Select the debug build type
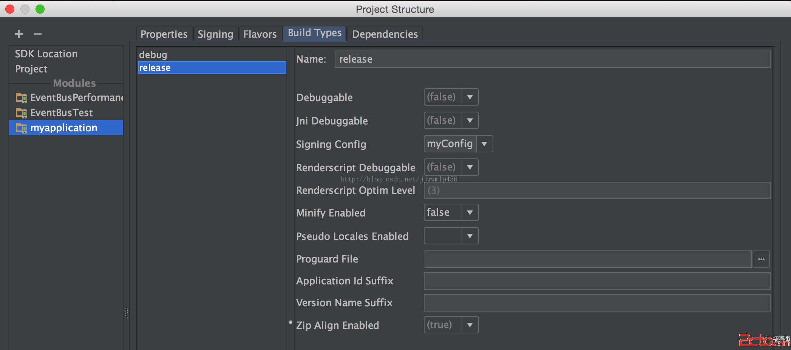Viewport: 791px width, 350px height. click(x=153, y=55)
